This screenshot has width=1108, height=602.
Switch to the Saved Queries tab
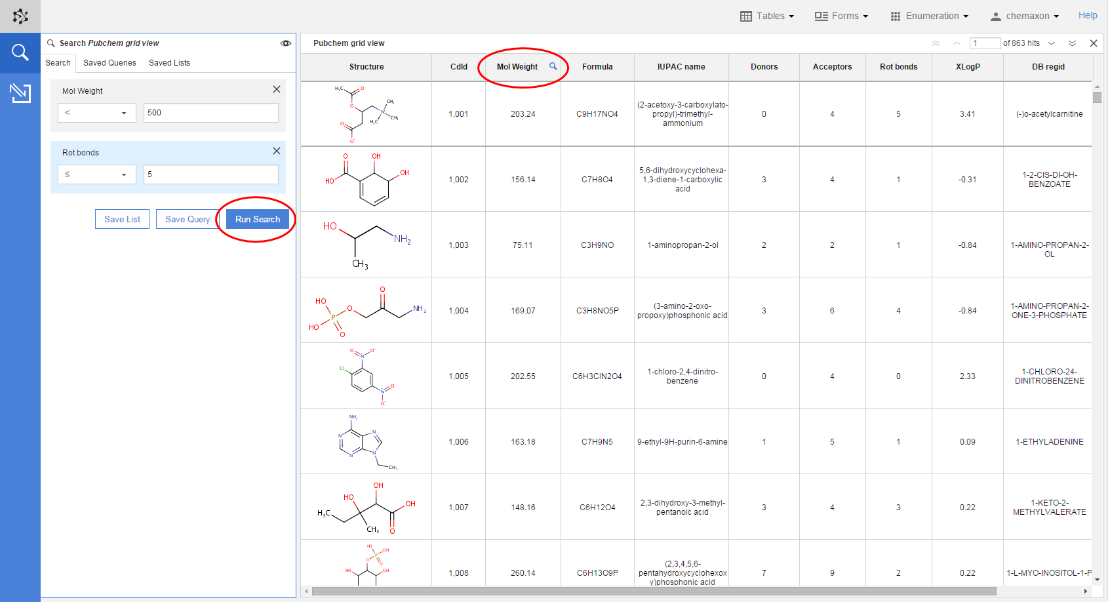pyautogui.click(x=109, y=63)
